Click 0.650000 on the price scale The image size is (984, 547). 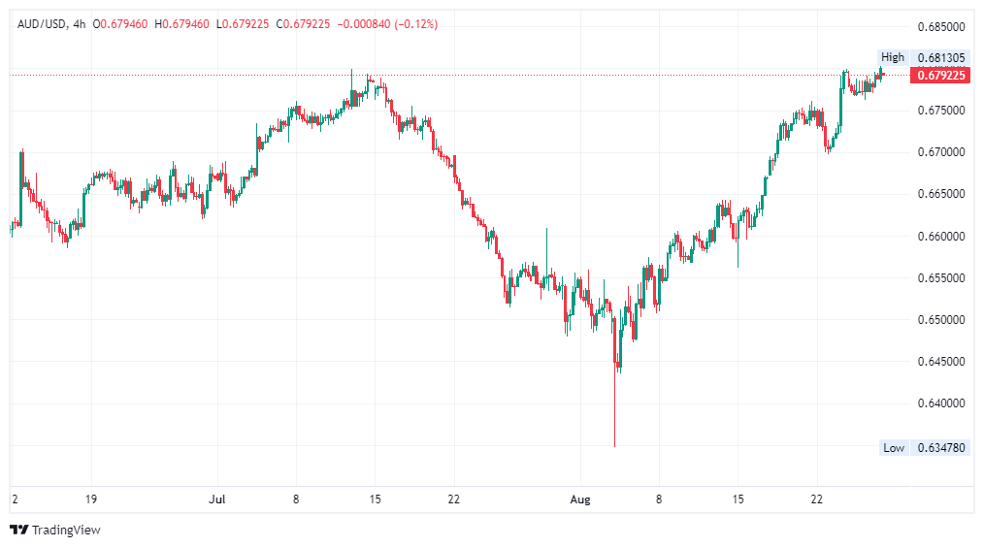[x=941, y=319]
